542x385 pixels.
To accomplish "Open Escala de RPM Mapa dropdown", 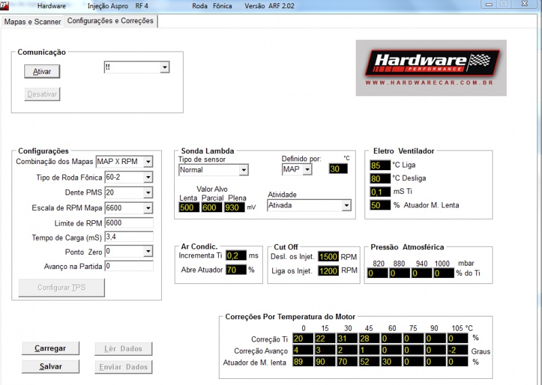I will pyautogui.click(x=148, y=208).
